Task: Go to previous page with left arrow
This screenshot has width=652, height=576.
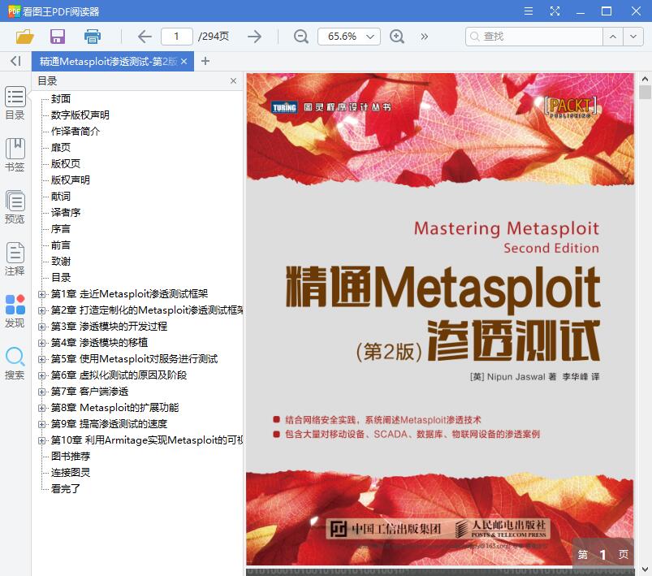Action: pyautogui.click(x=145, y=37)
